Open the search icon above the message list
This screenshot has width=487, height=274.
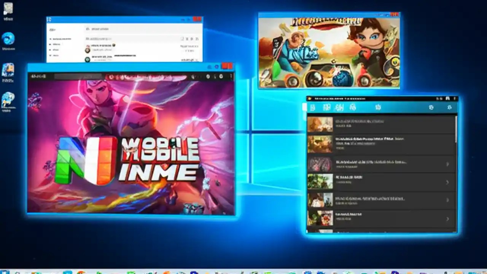coord(88,29)
